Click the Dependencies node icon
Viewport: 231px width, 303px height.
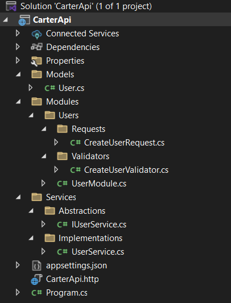(36, 47)
